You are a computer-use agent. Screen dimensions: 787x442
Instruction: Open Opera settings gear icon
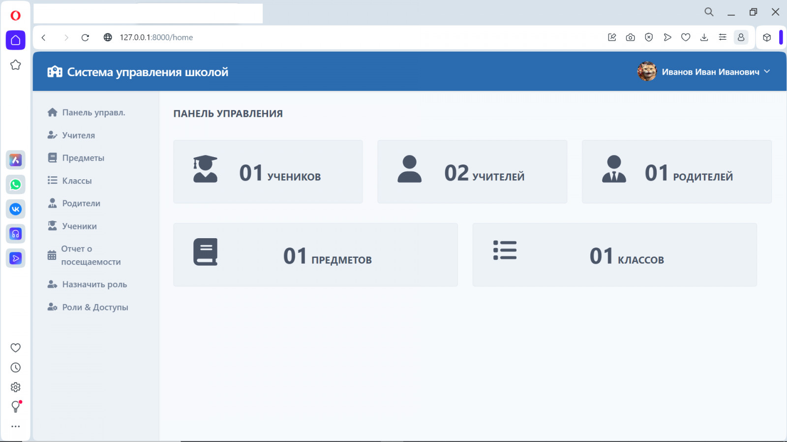15,387
